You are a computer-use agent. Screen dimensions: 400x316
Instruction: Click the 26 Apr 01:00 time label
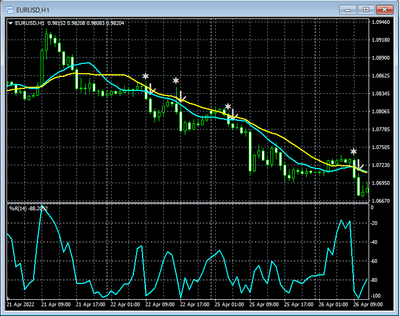(x=333, y=305)
